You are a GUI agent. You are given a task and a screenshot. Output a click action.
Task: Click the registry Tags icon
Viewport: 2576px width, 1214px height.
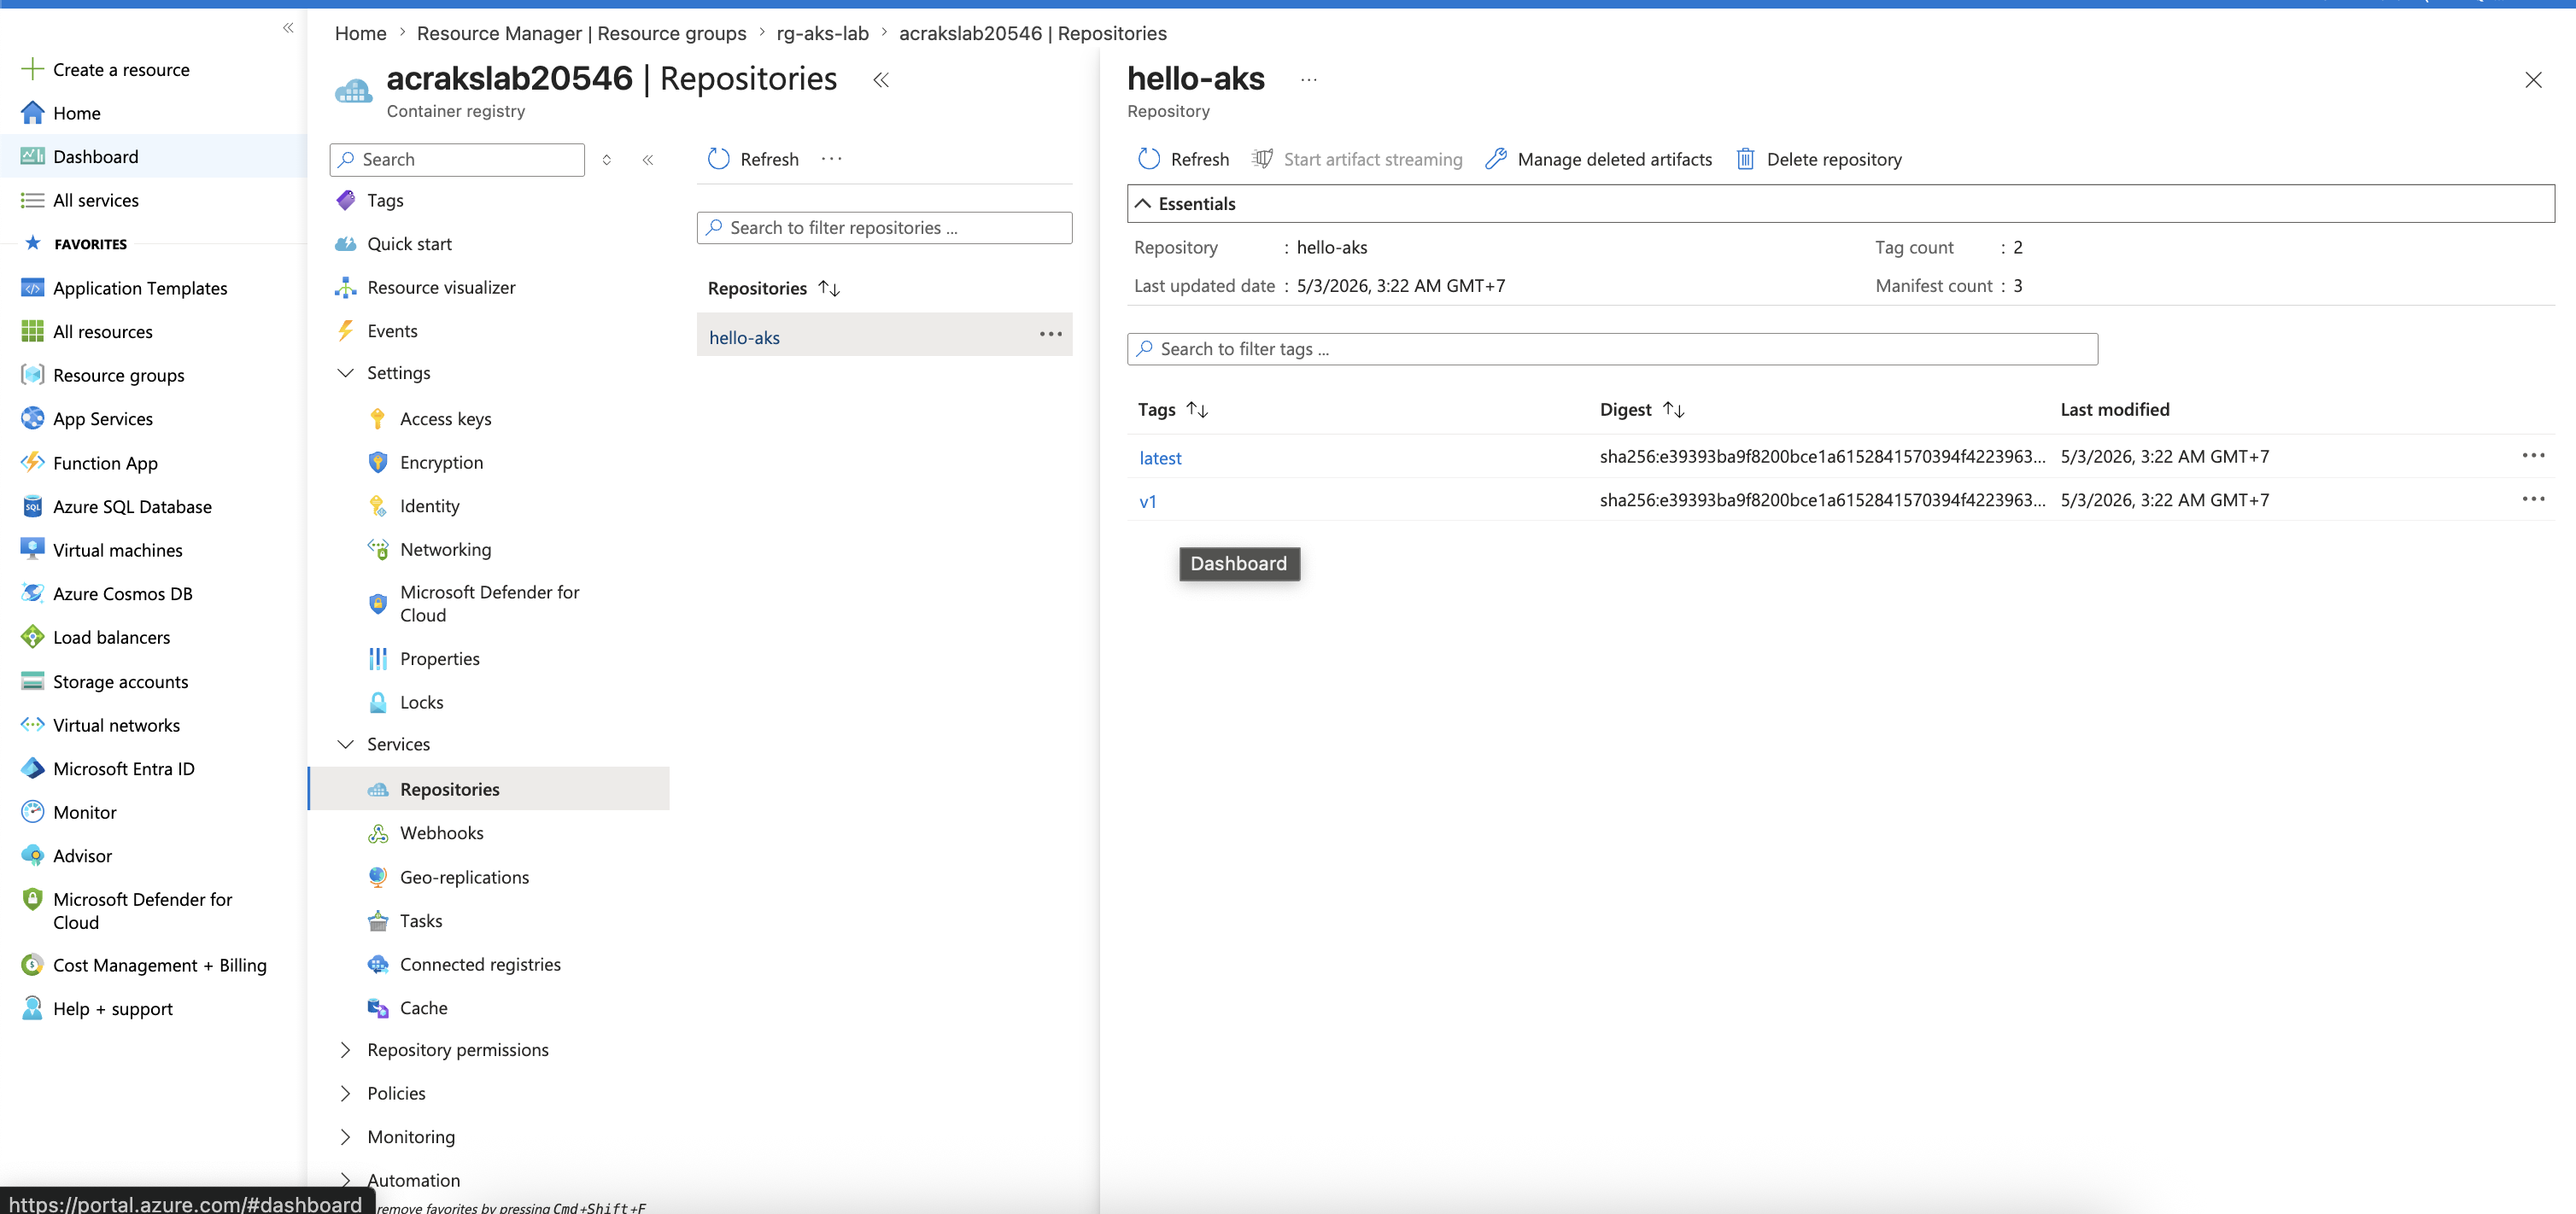pyautogui.click(x=346, y=200)
